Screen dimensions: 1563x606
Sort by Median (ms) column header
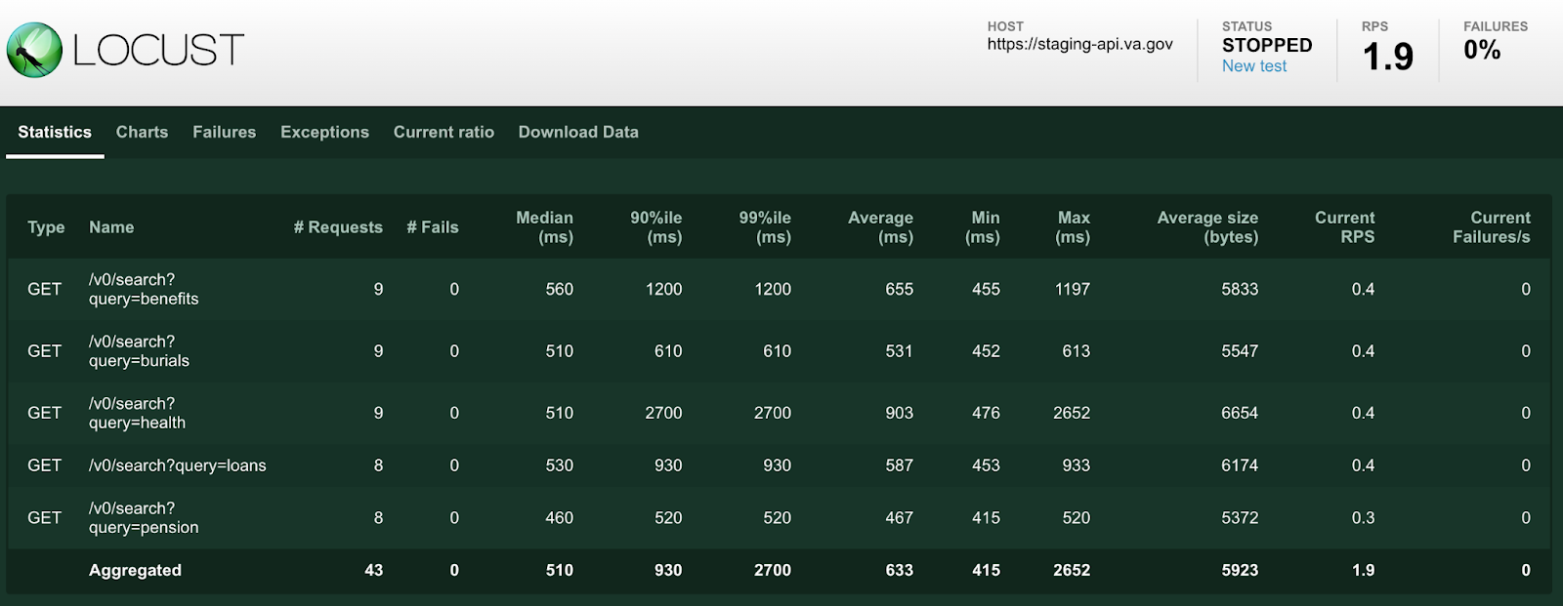[544, 227]
